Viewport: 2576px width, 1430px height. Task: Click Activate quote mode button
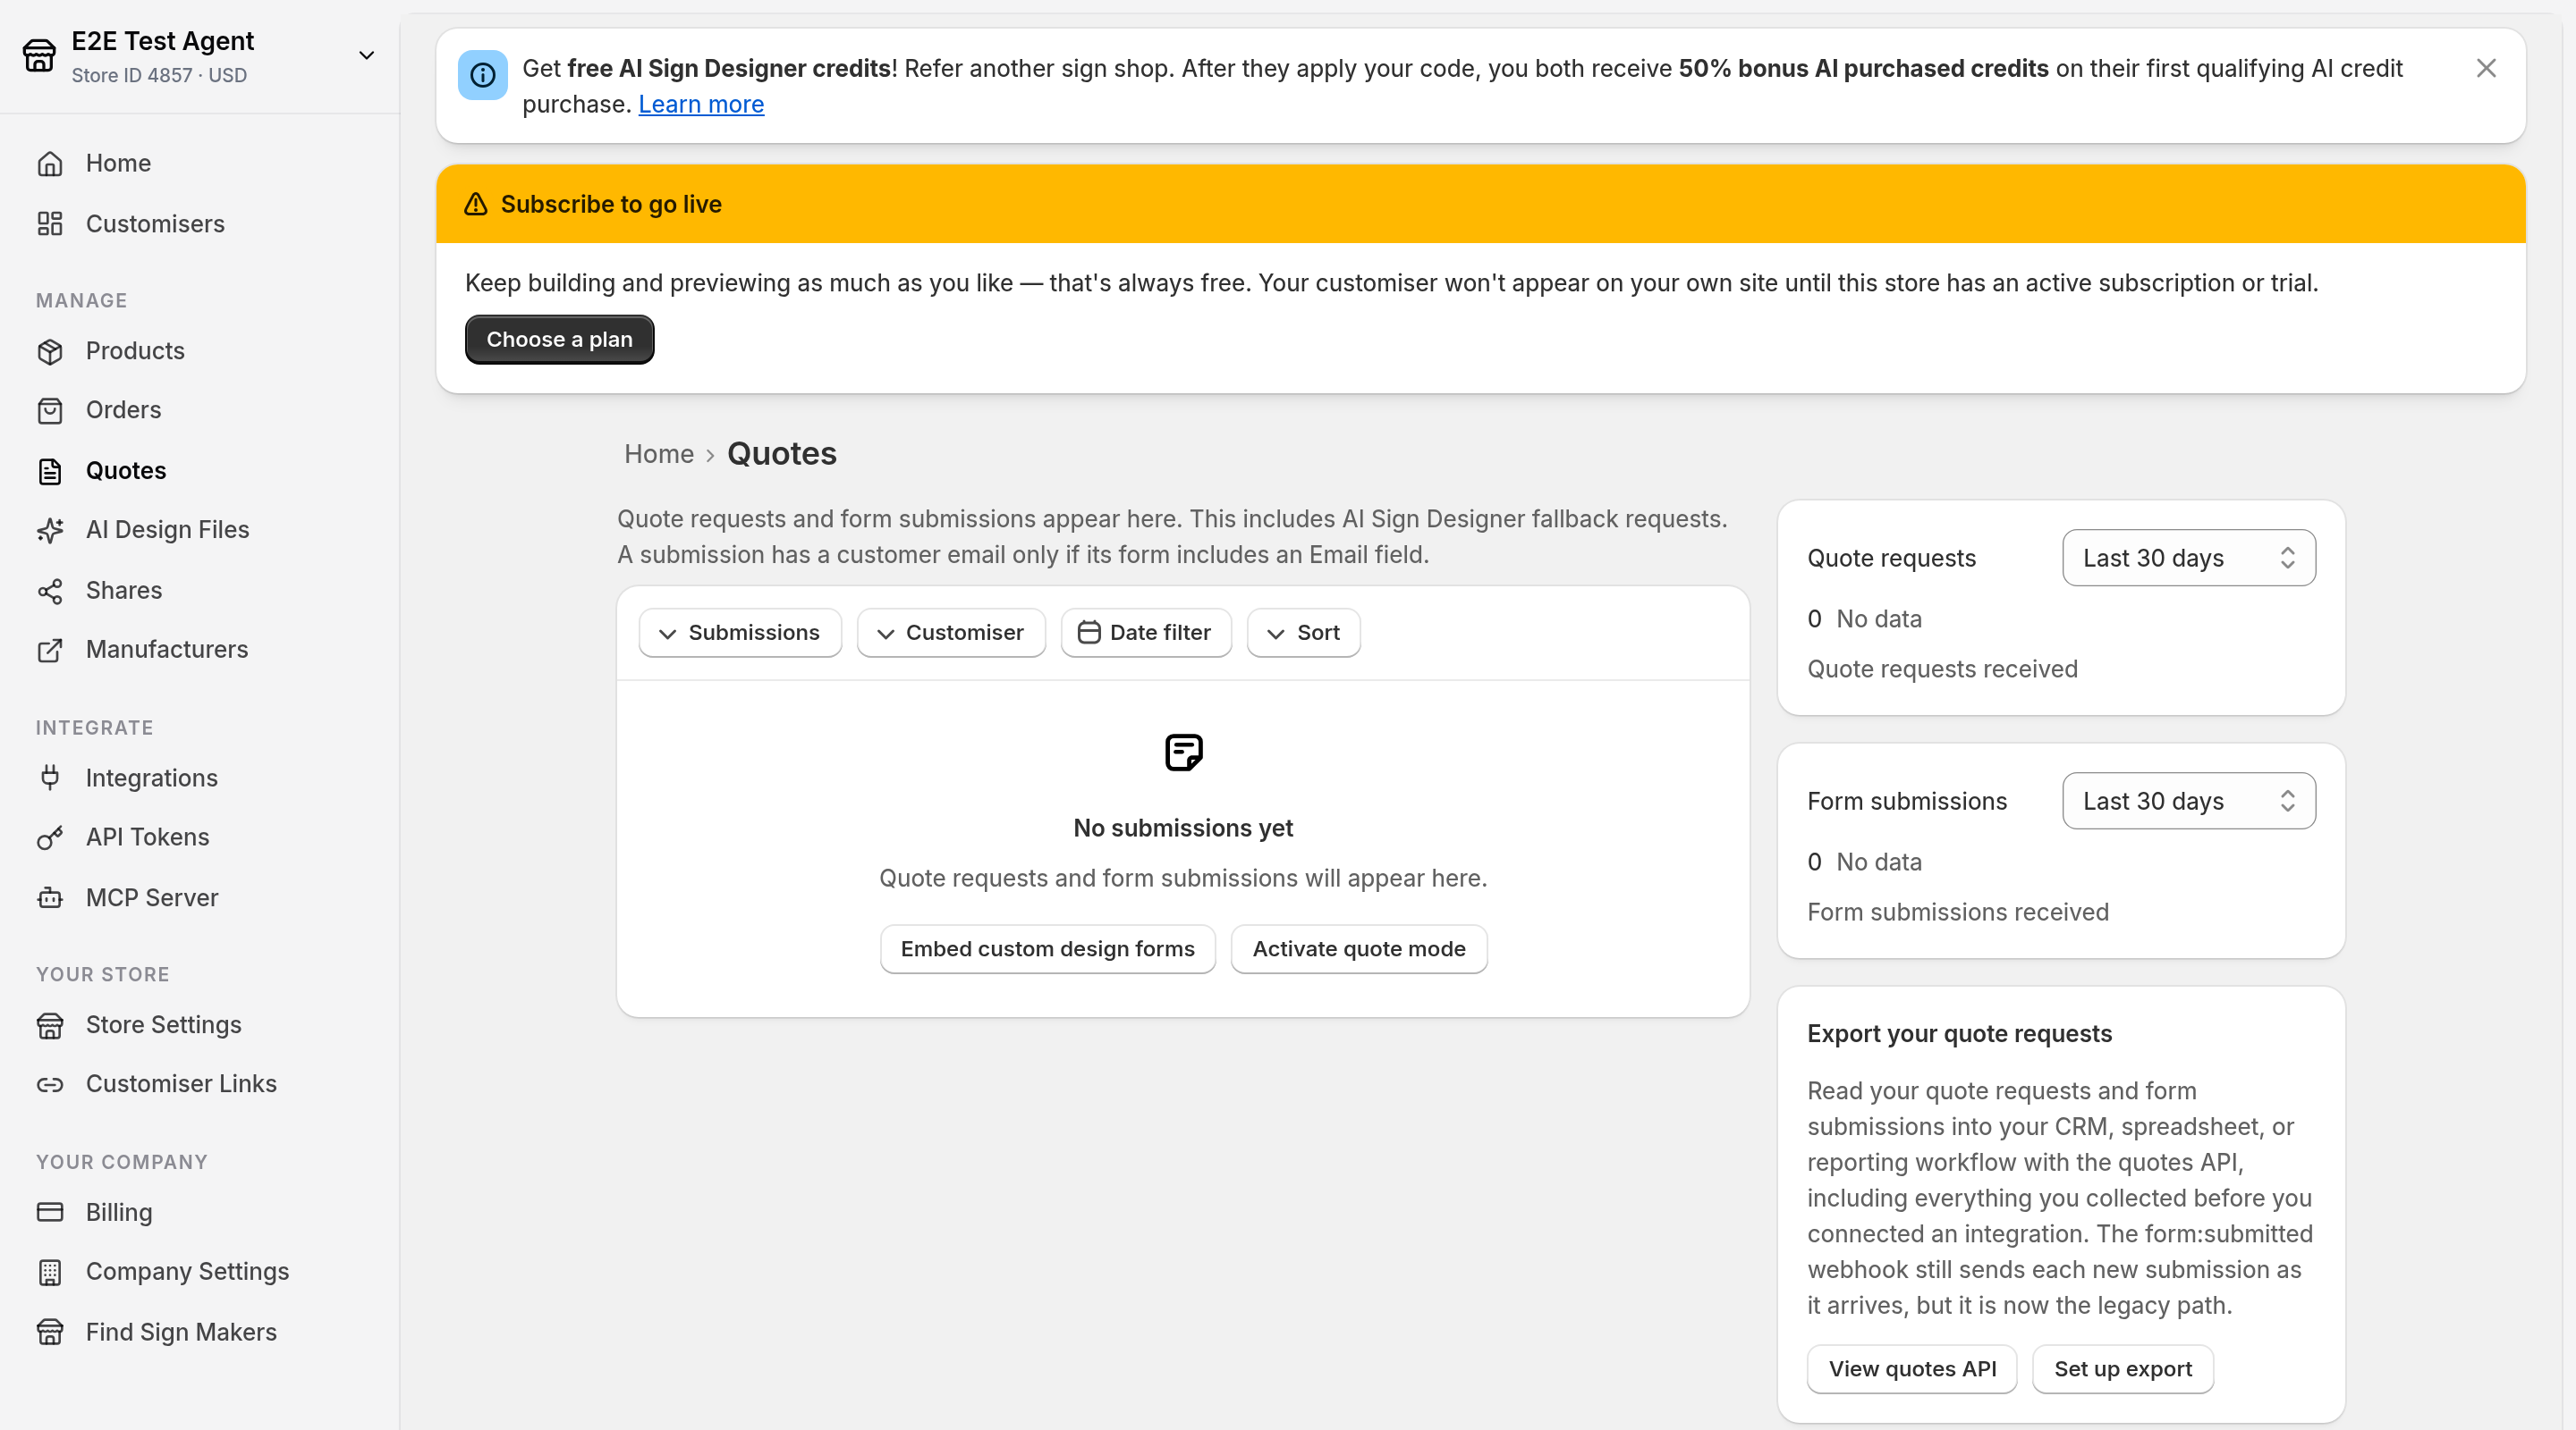click(x=1359, y=949)
